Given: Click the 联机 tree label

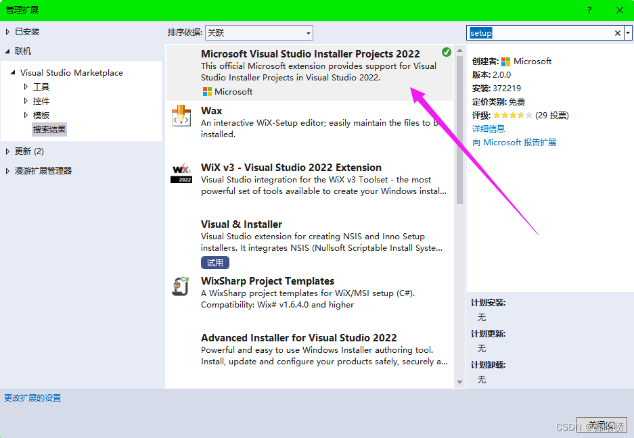Looking at the screenshot, I should point(22,51).
